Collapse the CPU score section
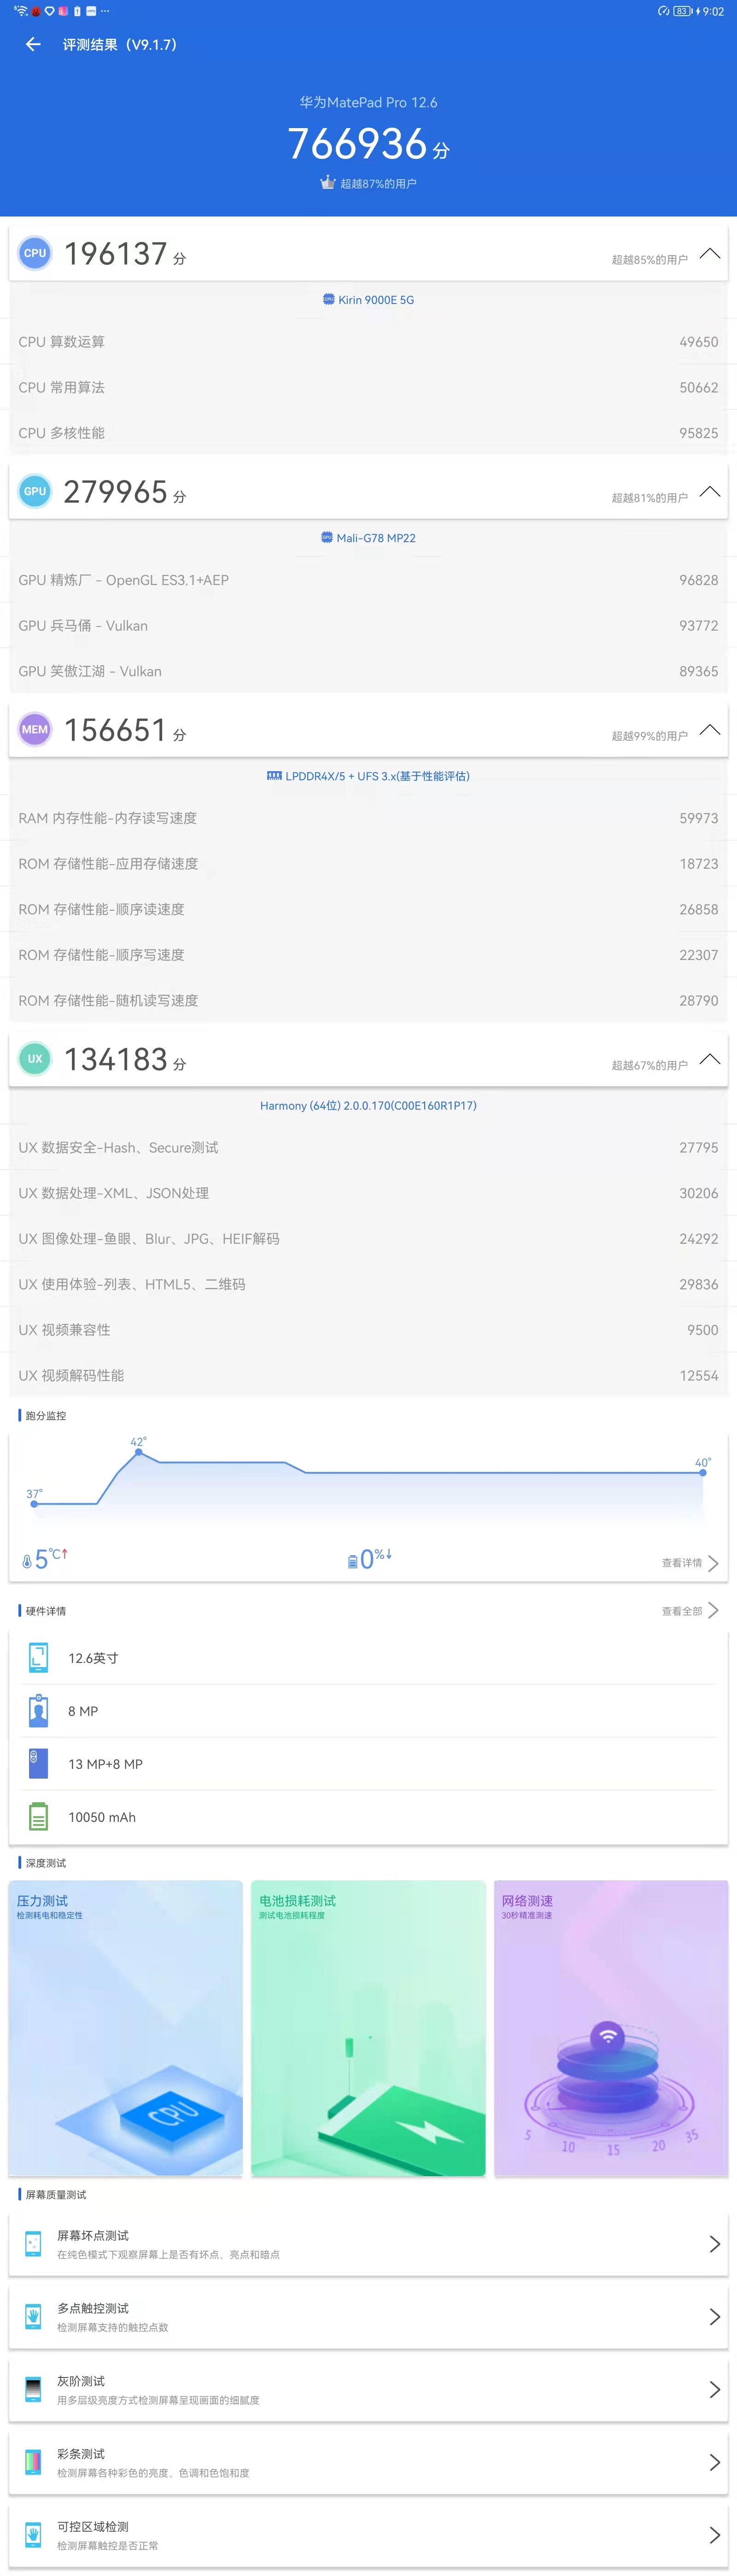Image resolution: width=737 pixels, height=2576 pixels. coord(710,253)
